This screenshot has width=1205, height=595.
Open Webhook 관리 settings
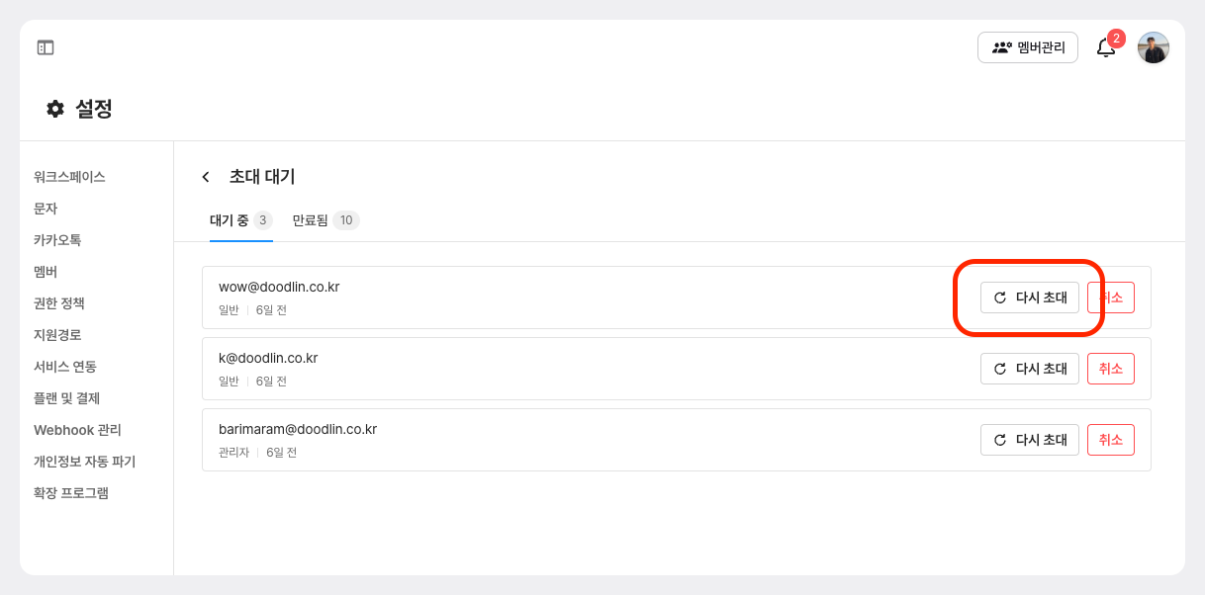click(x=77, y=430)
